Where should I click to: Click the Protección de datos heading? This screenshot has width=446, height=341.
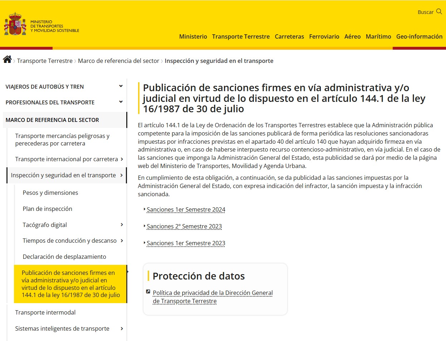199,276
